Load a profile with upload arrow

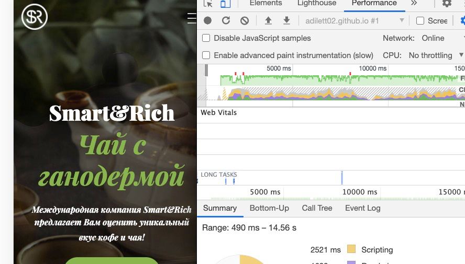tap(268, 20)
